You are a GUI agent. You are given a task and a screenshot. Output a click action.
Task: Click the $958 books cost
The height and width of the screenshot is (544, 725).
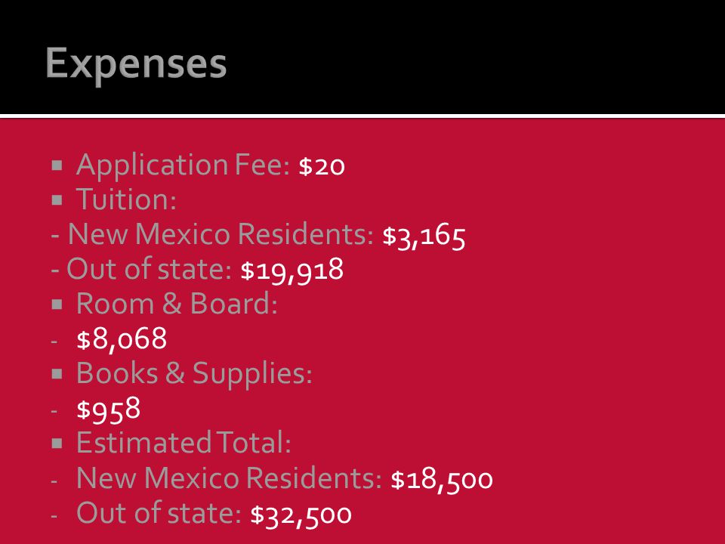pos(108,410)
